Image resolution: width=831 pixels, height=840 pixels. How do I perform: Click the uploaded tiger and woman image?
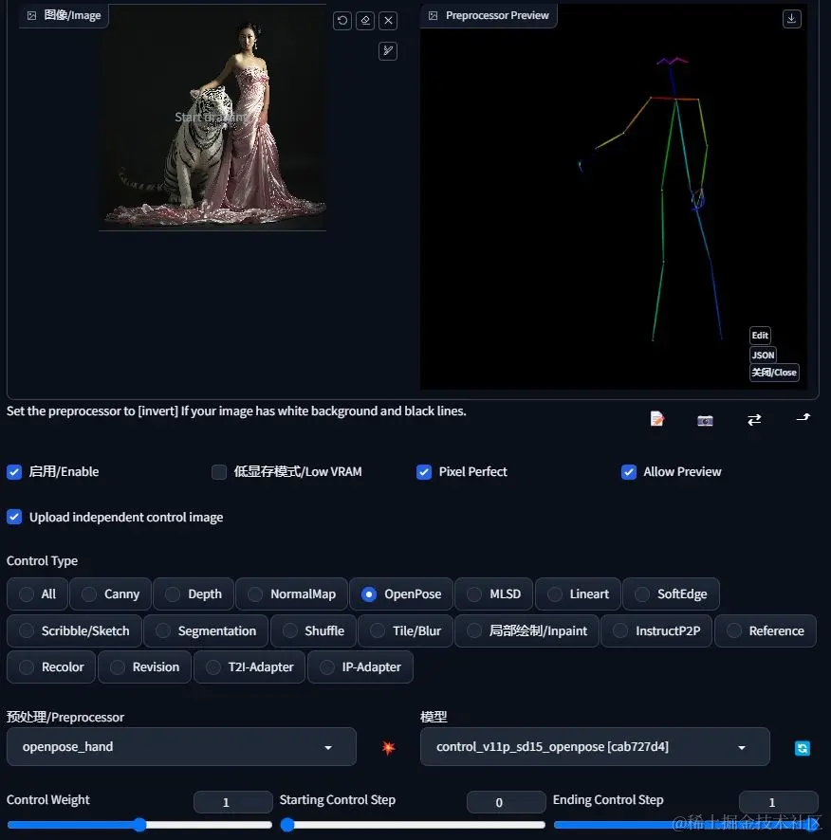[x=212, y=118]
